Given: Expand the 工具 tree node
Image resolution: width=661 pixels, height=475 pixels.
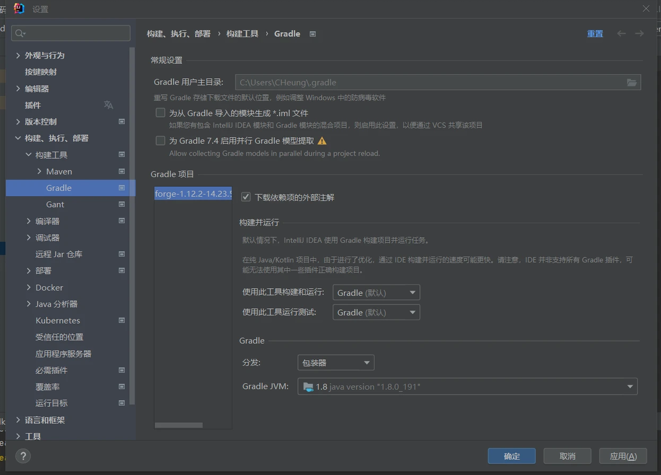Looking at the screenshot, I should 18,436.
